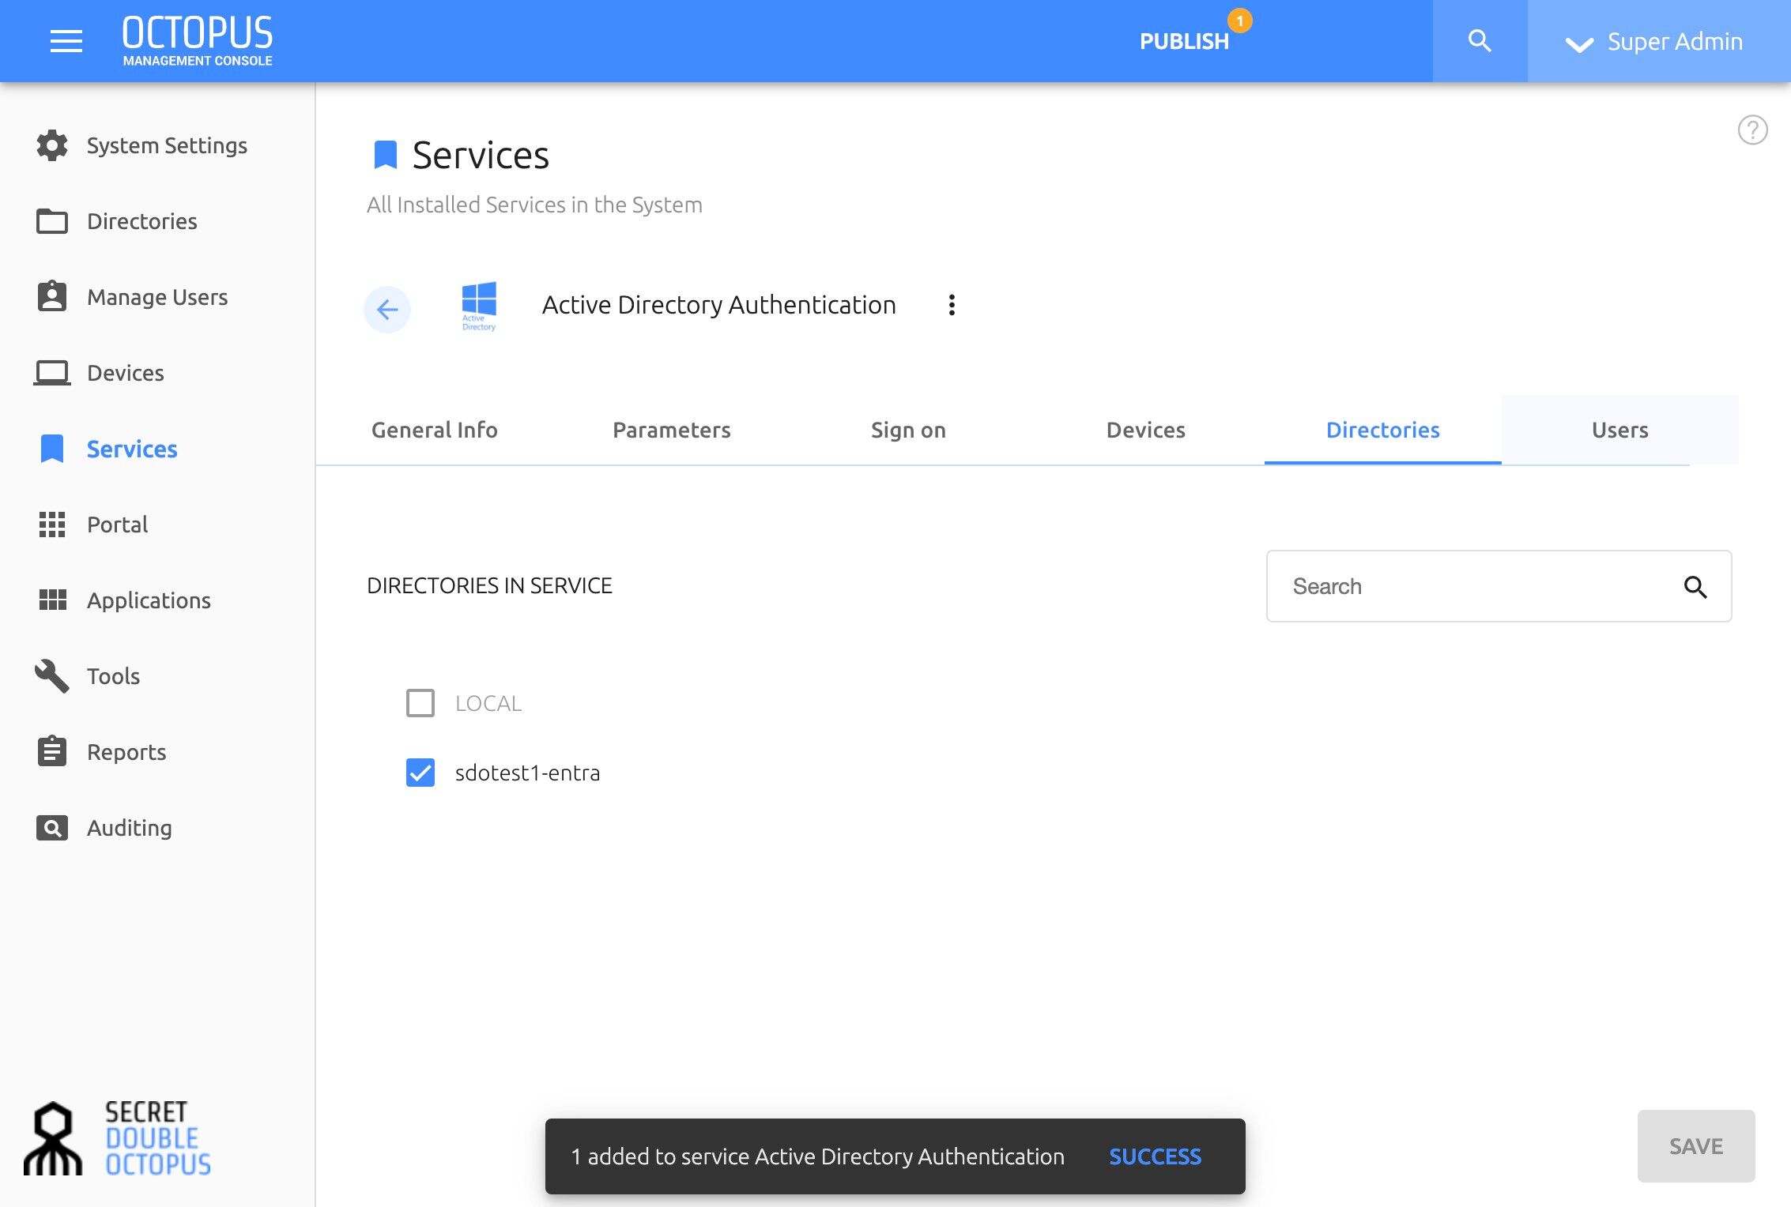Image resolution: width=1791 pixels, height=1207 pixels.
Task: Expand the Super Admin dropdown
Action: click(1658, 41)
